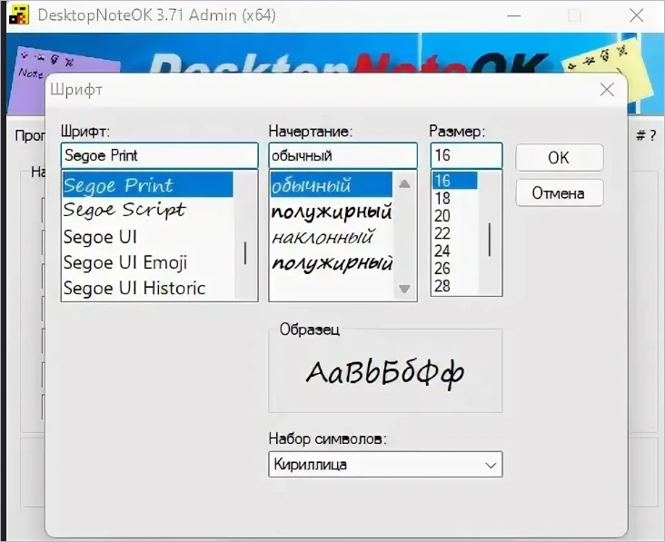Click style list scroll-down arrow
The width and height of the screenshot is (665, 542).
(x=404, y=289)
